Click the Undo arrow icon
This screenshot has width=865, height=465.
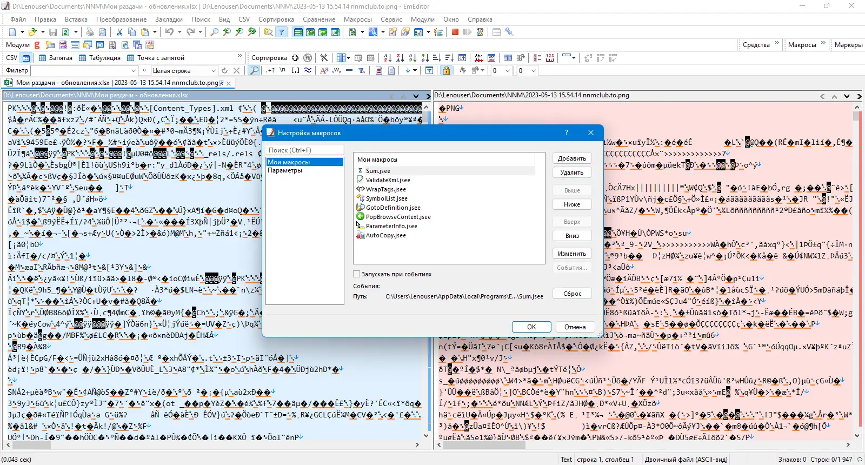(x=169, y=32)
